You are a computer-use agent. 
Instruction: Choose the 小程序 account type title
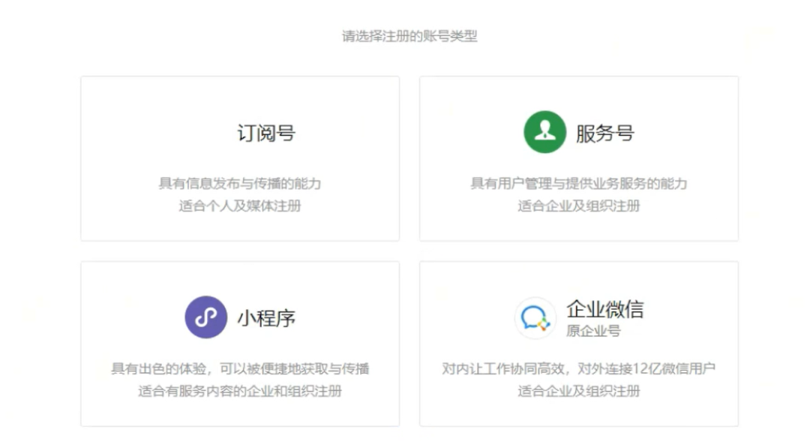pos(266,318)
